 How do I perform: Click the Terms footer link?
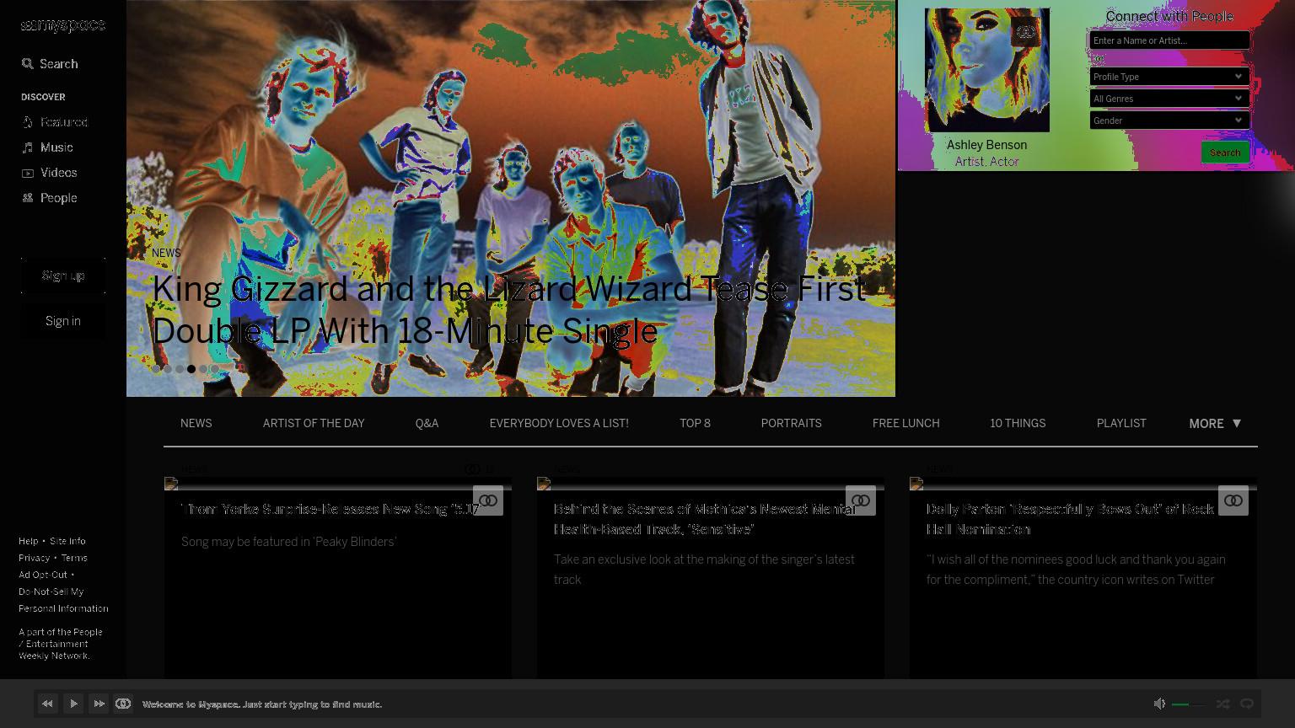[x=74, y=558]
